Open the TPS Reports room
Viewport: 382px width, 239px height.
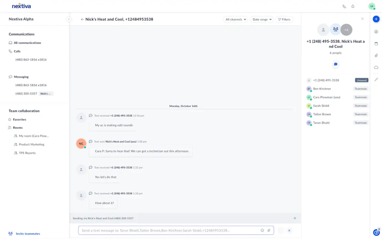[x=27, y=153]
